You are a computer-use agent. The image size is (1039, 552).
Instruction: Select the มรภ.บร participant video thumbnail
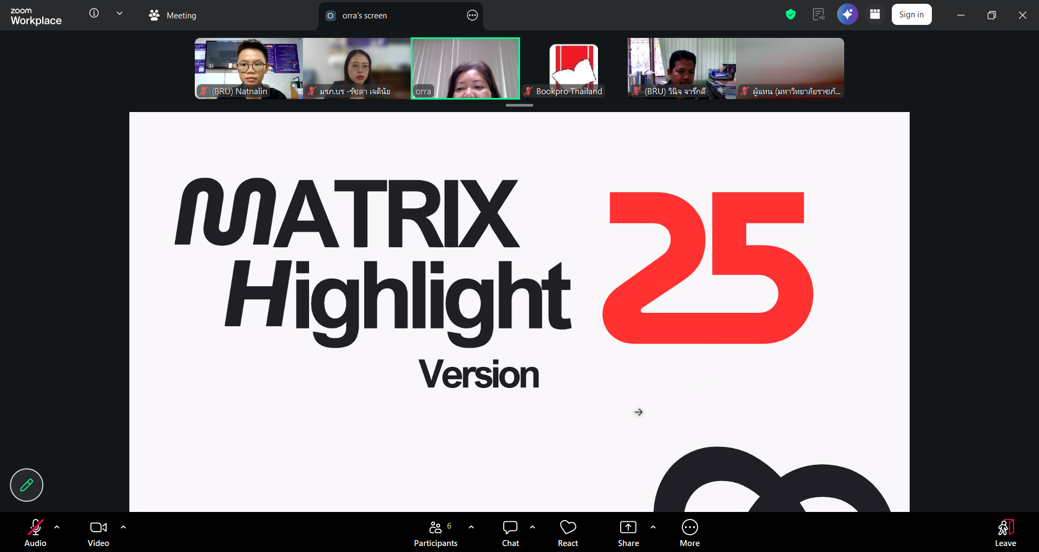pyautogui.click(x=357, y=68)
